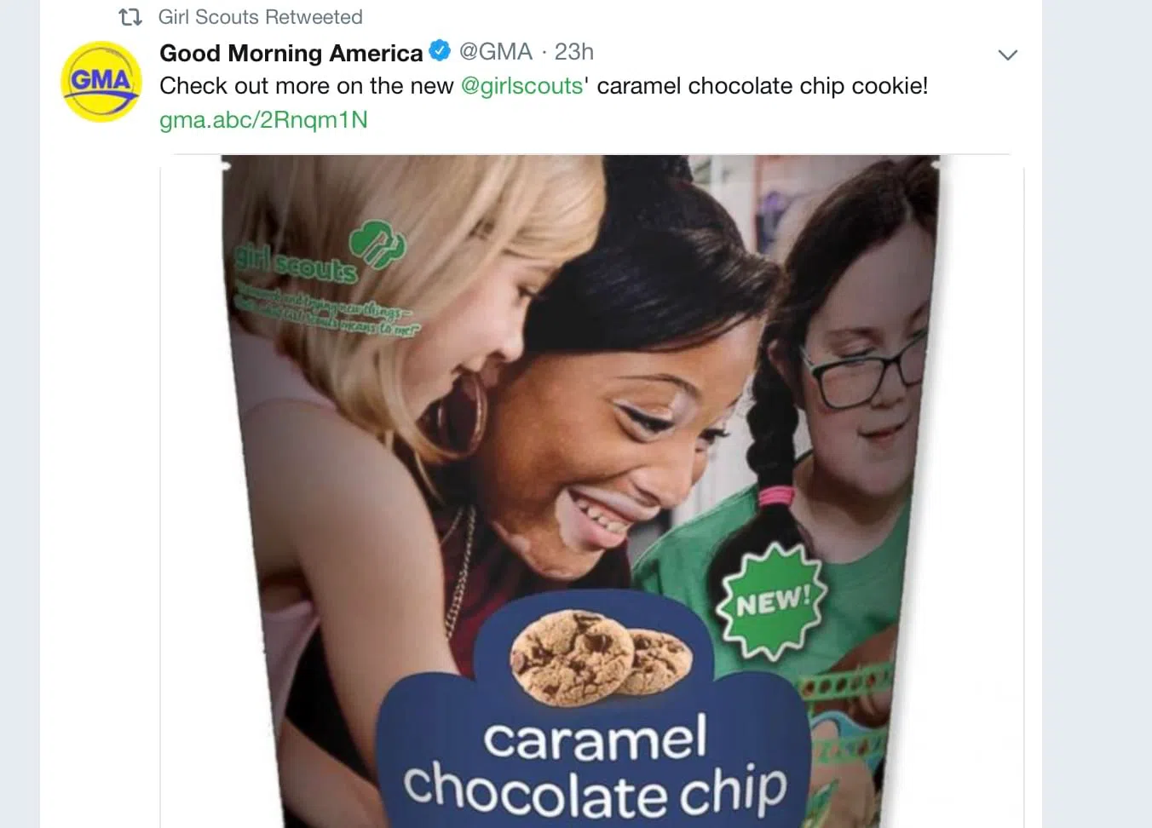Screen dimensions: 1152x828
Task: Expand the tweet options chevron
Action: [1007, 55]
